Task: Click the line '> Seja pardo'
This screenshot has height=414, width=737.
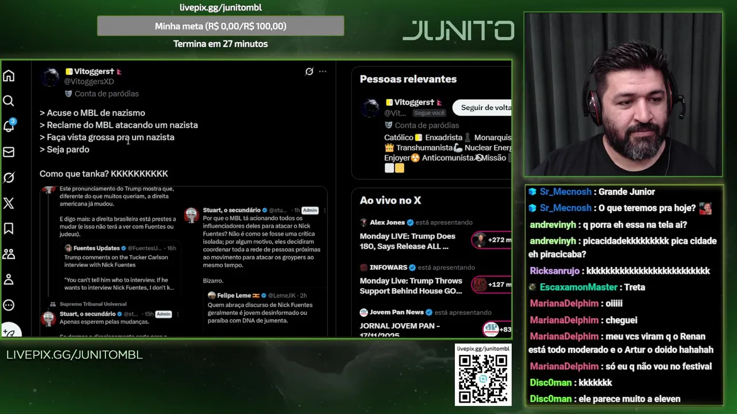Action: tap(64, 149)
